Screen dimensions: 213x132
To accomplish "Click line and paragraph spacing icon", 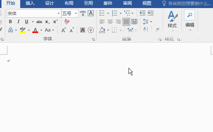I will 146,22.
